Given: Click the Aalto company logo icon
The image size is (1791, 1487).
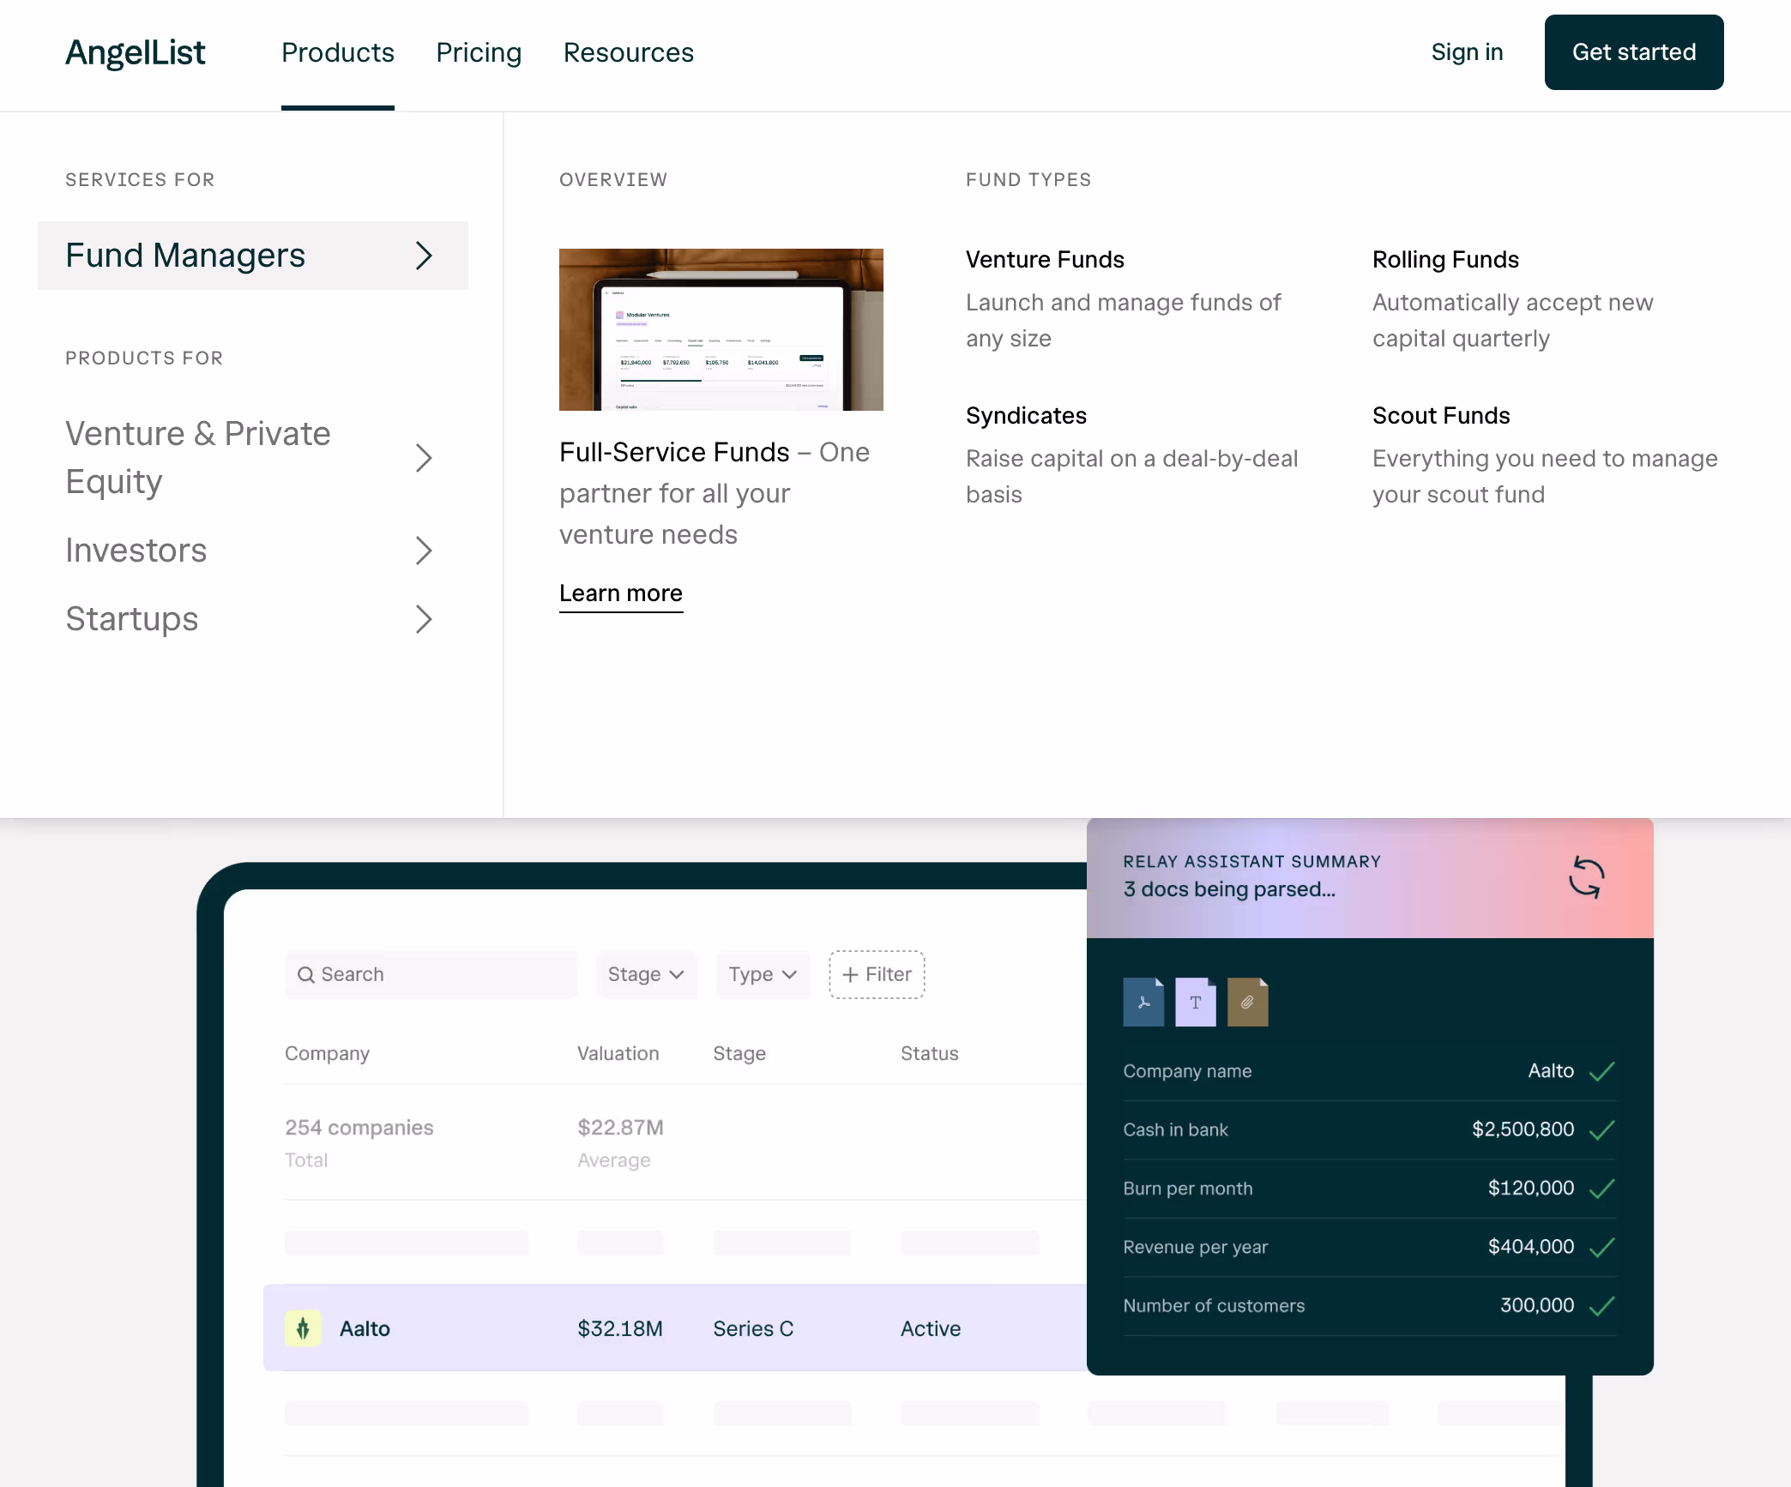Looking at the screenshot, I should (303, 1328).
